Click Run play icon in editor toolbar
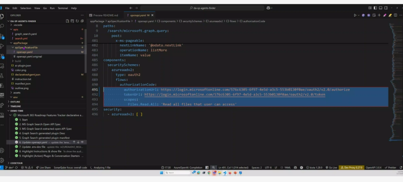Screen dimensions: 403x182 point(355,15)
